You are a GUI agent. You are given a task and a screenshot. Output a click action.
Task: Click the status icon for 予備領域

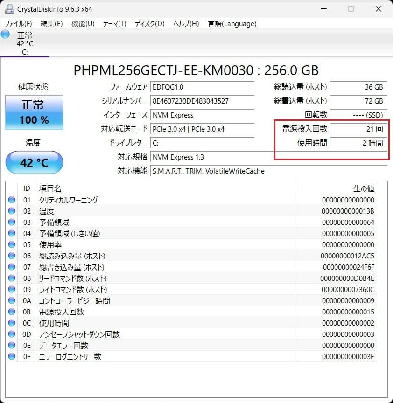[x=12, y=222]
